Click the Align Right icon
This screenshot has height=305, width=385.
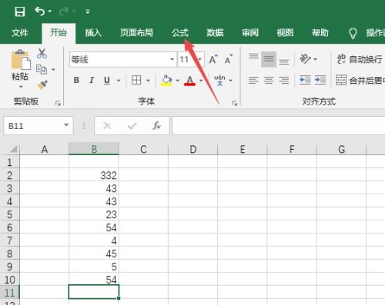[x=284, y=80]
